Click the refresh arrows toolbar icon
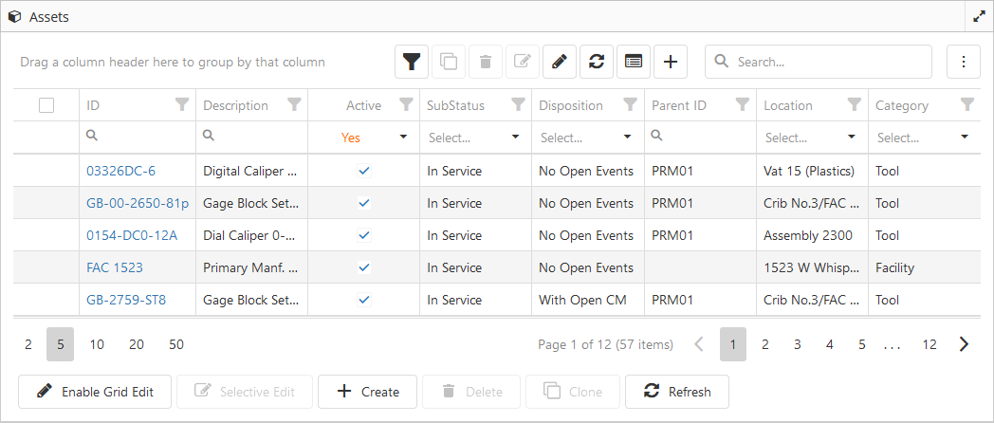This screenshot has width=994, height=423. coord(597,62)
